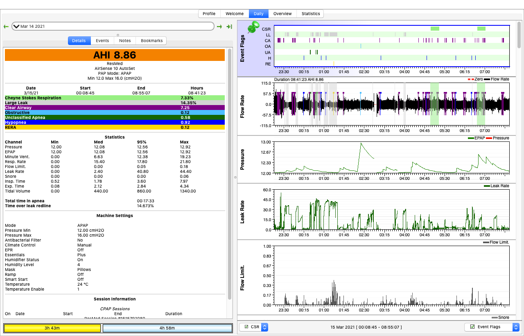
Task: Open the CSR event dropdown selector
Action: point(264,327)
